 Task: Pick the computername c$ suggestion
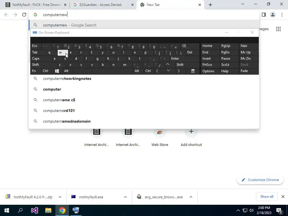coord(144,100)
